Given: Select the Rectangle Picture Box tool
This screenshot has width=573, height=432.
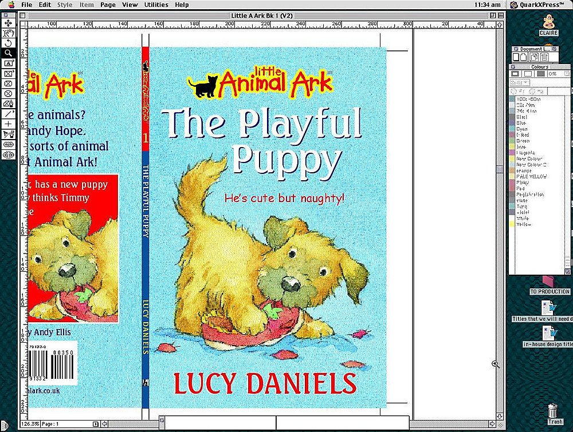Looking at the screenshot, I should (x=8, y=73).
